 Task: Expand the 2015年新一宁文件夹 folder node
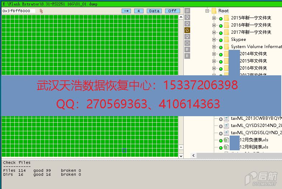point(214,18)
